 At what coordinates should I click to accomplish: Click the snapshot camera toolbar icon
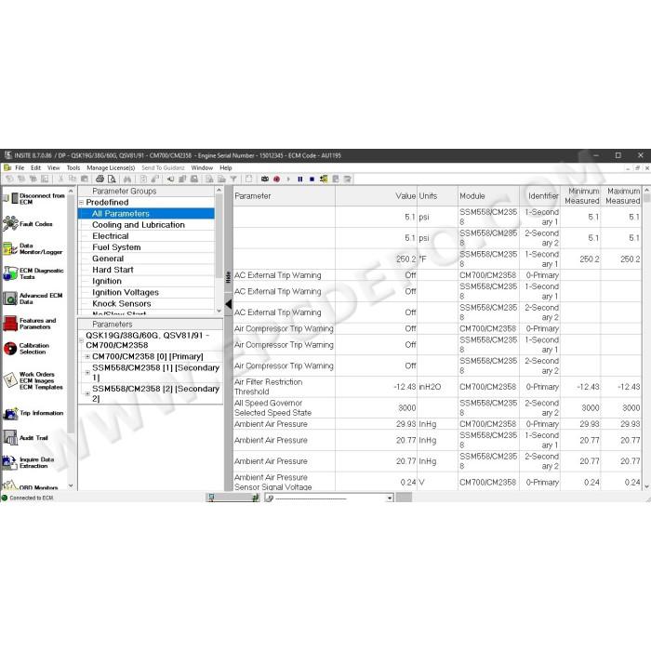264,179
